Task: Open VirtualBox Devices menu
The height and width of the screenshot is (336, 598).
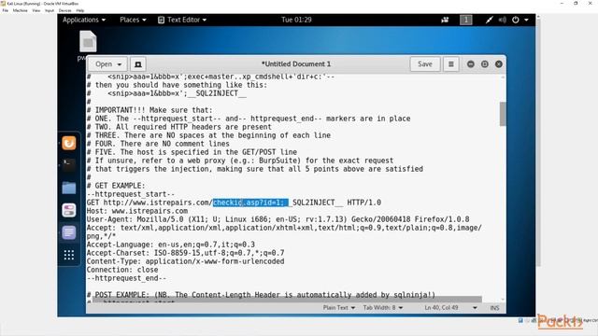Action: [64, 10]
